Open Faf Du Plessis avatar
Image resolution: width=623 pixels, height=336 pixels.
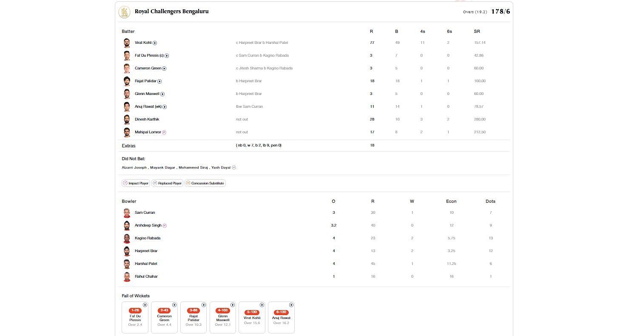[x=127, y=56]
